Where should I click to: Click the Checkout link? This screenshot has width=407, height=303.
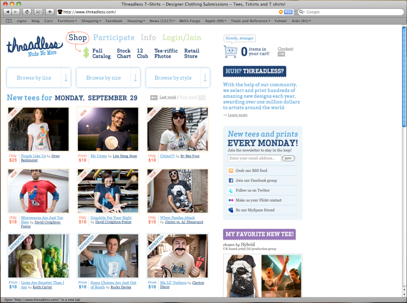point(285,49)
